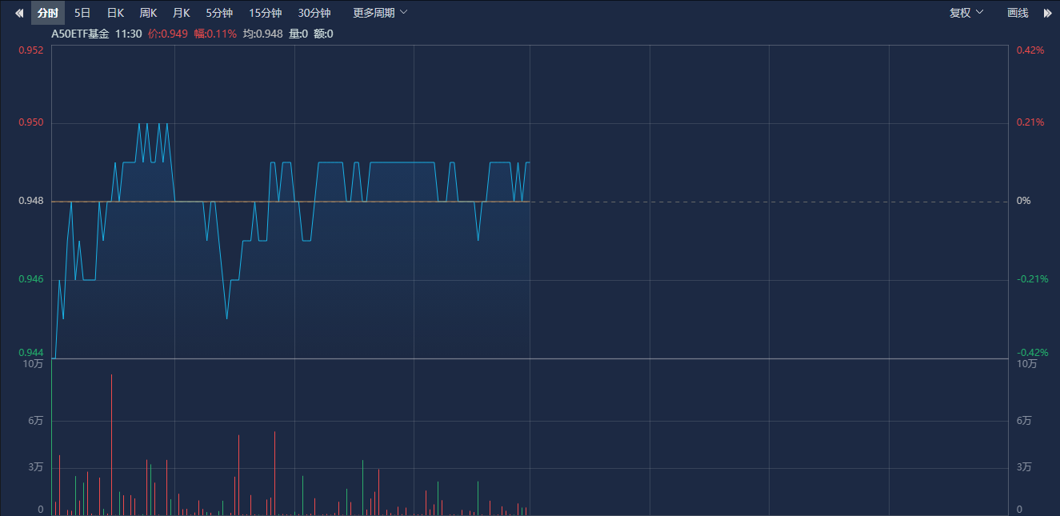Click the 0.944 lowest price label
1060x516 pixels.
pyautogui.click(x=30, y=353)
